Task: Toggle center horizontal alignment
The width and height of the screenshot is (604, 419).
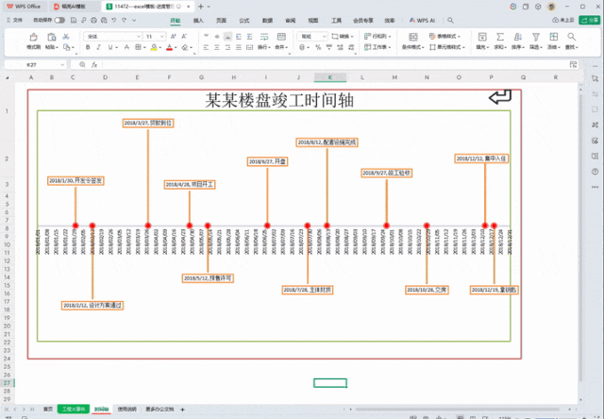Action: (x=217, y=47)
